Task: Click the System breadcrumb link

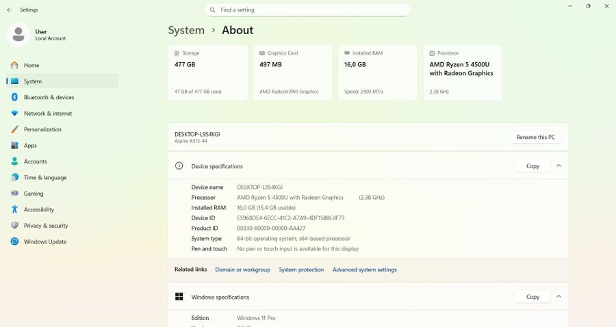Action: (x=186, y=30)
